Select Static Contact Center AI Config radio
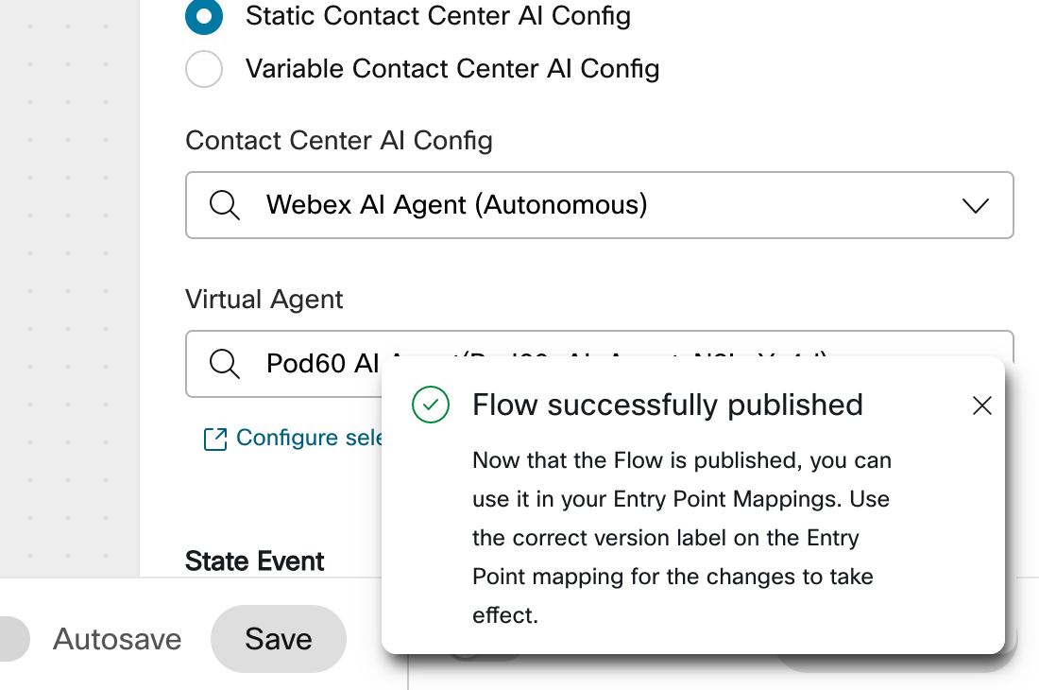Image resolution: width=1039 pixels, height=690 pixels. [204, 16]
